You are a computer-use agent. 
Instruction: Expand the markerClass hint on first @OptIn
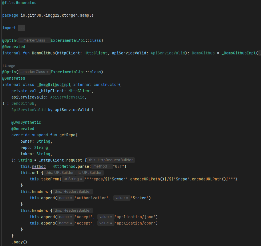click(34, 40)
